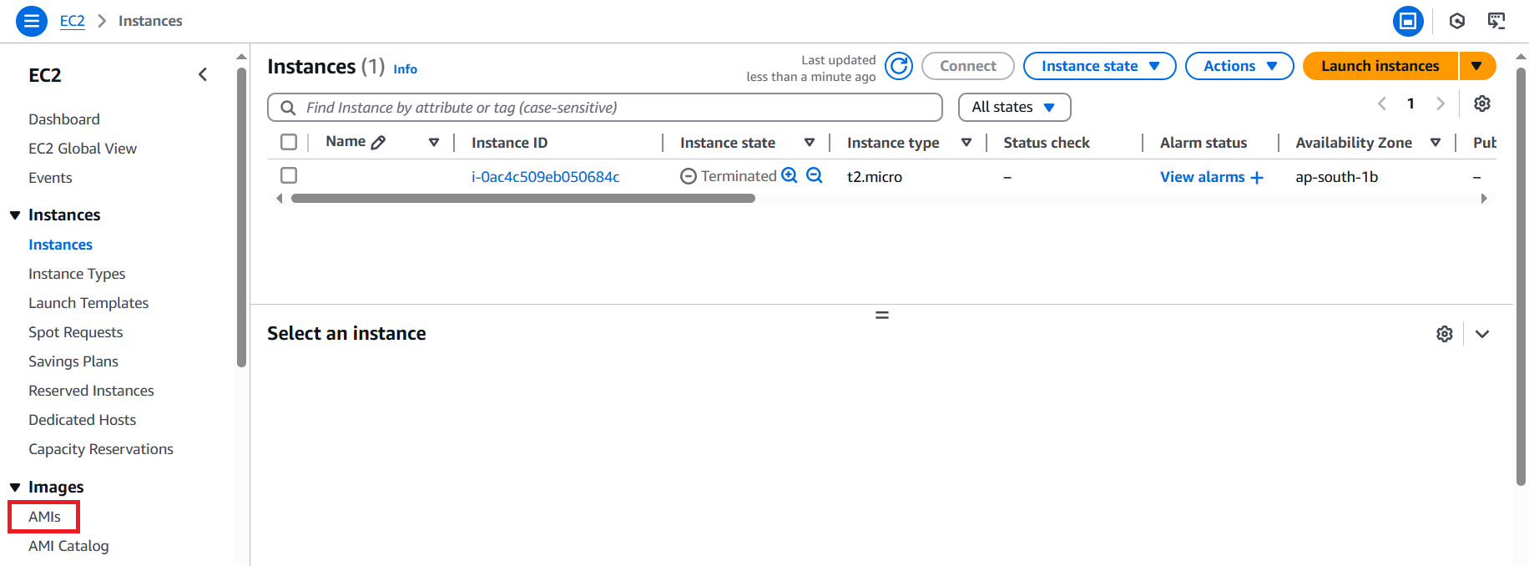Focus the Find Instance search field

605,108
